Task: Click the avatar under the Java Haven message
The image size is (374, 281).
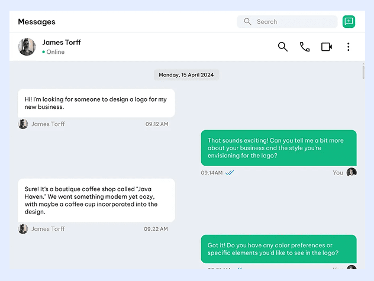Action: click(23, 229)
